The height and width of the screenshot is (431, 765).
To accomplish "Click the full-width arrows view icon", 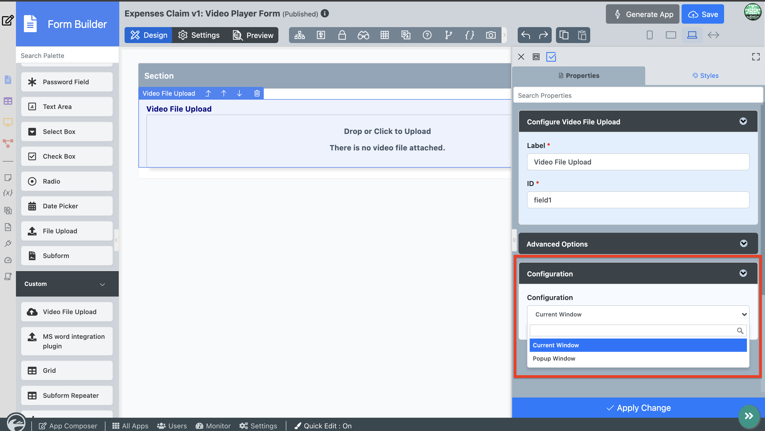I will tap(713, 35).
